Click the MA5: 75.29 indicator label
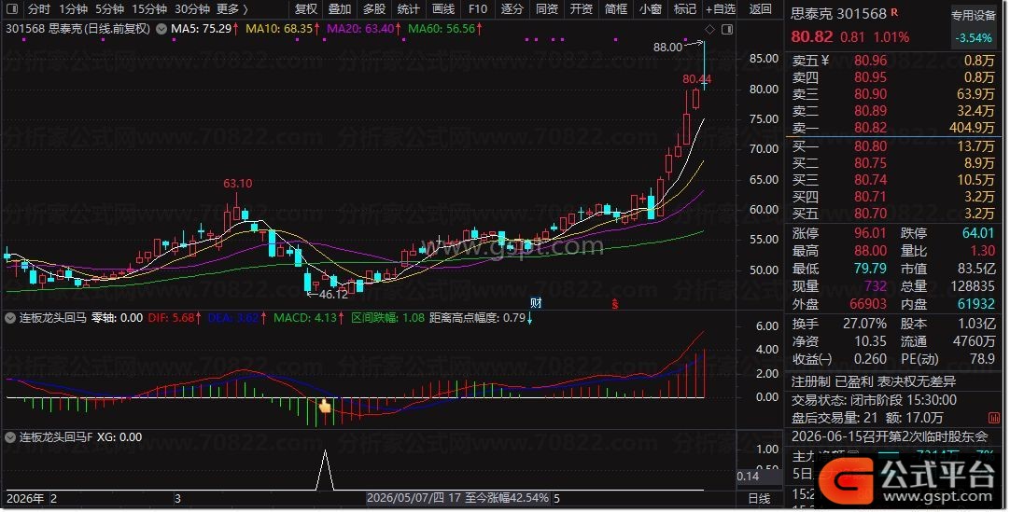This screenshot has height=512, width=1010. (204, 29)
